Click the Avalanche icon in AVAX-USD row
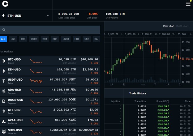The image size is (193, 136). click(x=4, y=121)
